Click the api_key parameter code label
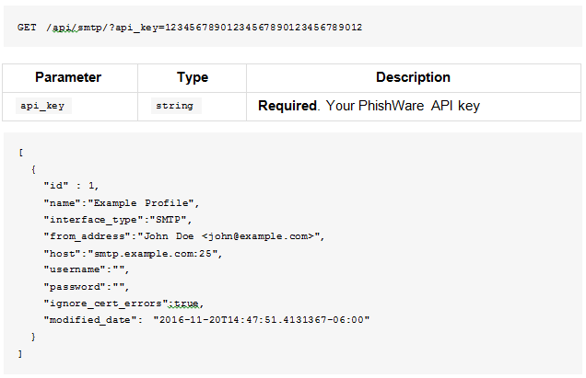586x378 pixels. point(42,106)
